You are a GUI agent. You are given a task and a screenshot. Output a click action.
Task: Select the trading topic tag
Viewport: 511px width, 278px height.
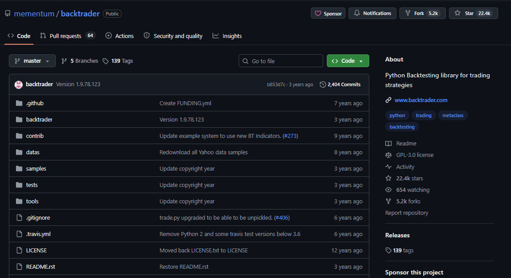coord(423,115)
